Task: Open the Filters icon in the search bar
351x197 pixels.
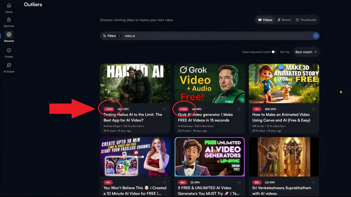Action: [104, 36]
